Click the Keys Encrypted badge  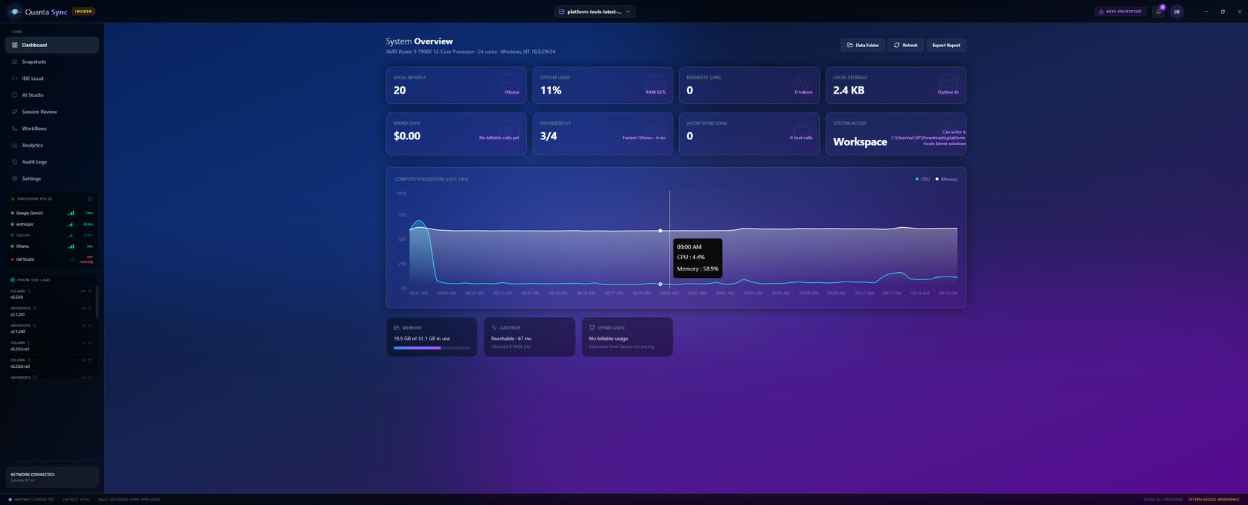1120,12
